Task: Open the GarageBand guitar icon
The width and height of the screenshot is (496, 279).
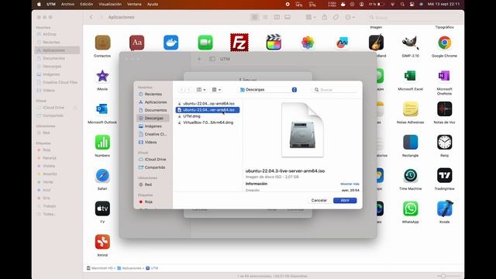Action: coord(376,43)
